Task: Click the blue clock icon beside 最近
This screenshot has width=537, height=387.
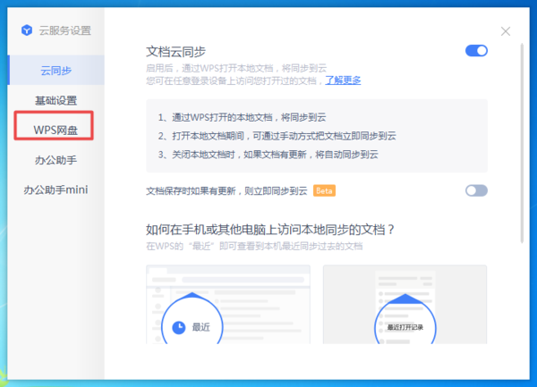Action: coord(178,327)
